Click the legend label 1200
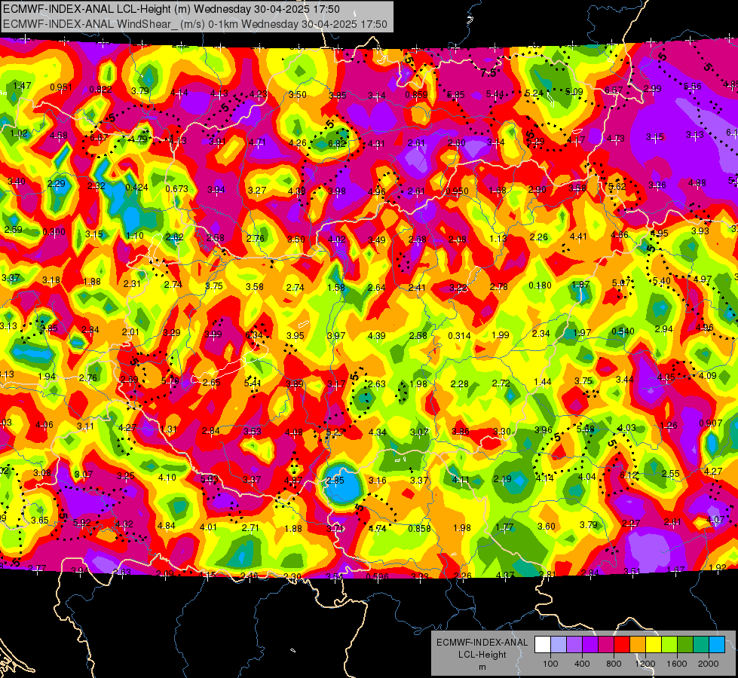This screenshot has height=678, width=738. click(645, 664)
